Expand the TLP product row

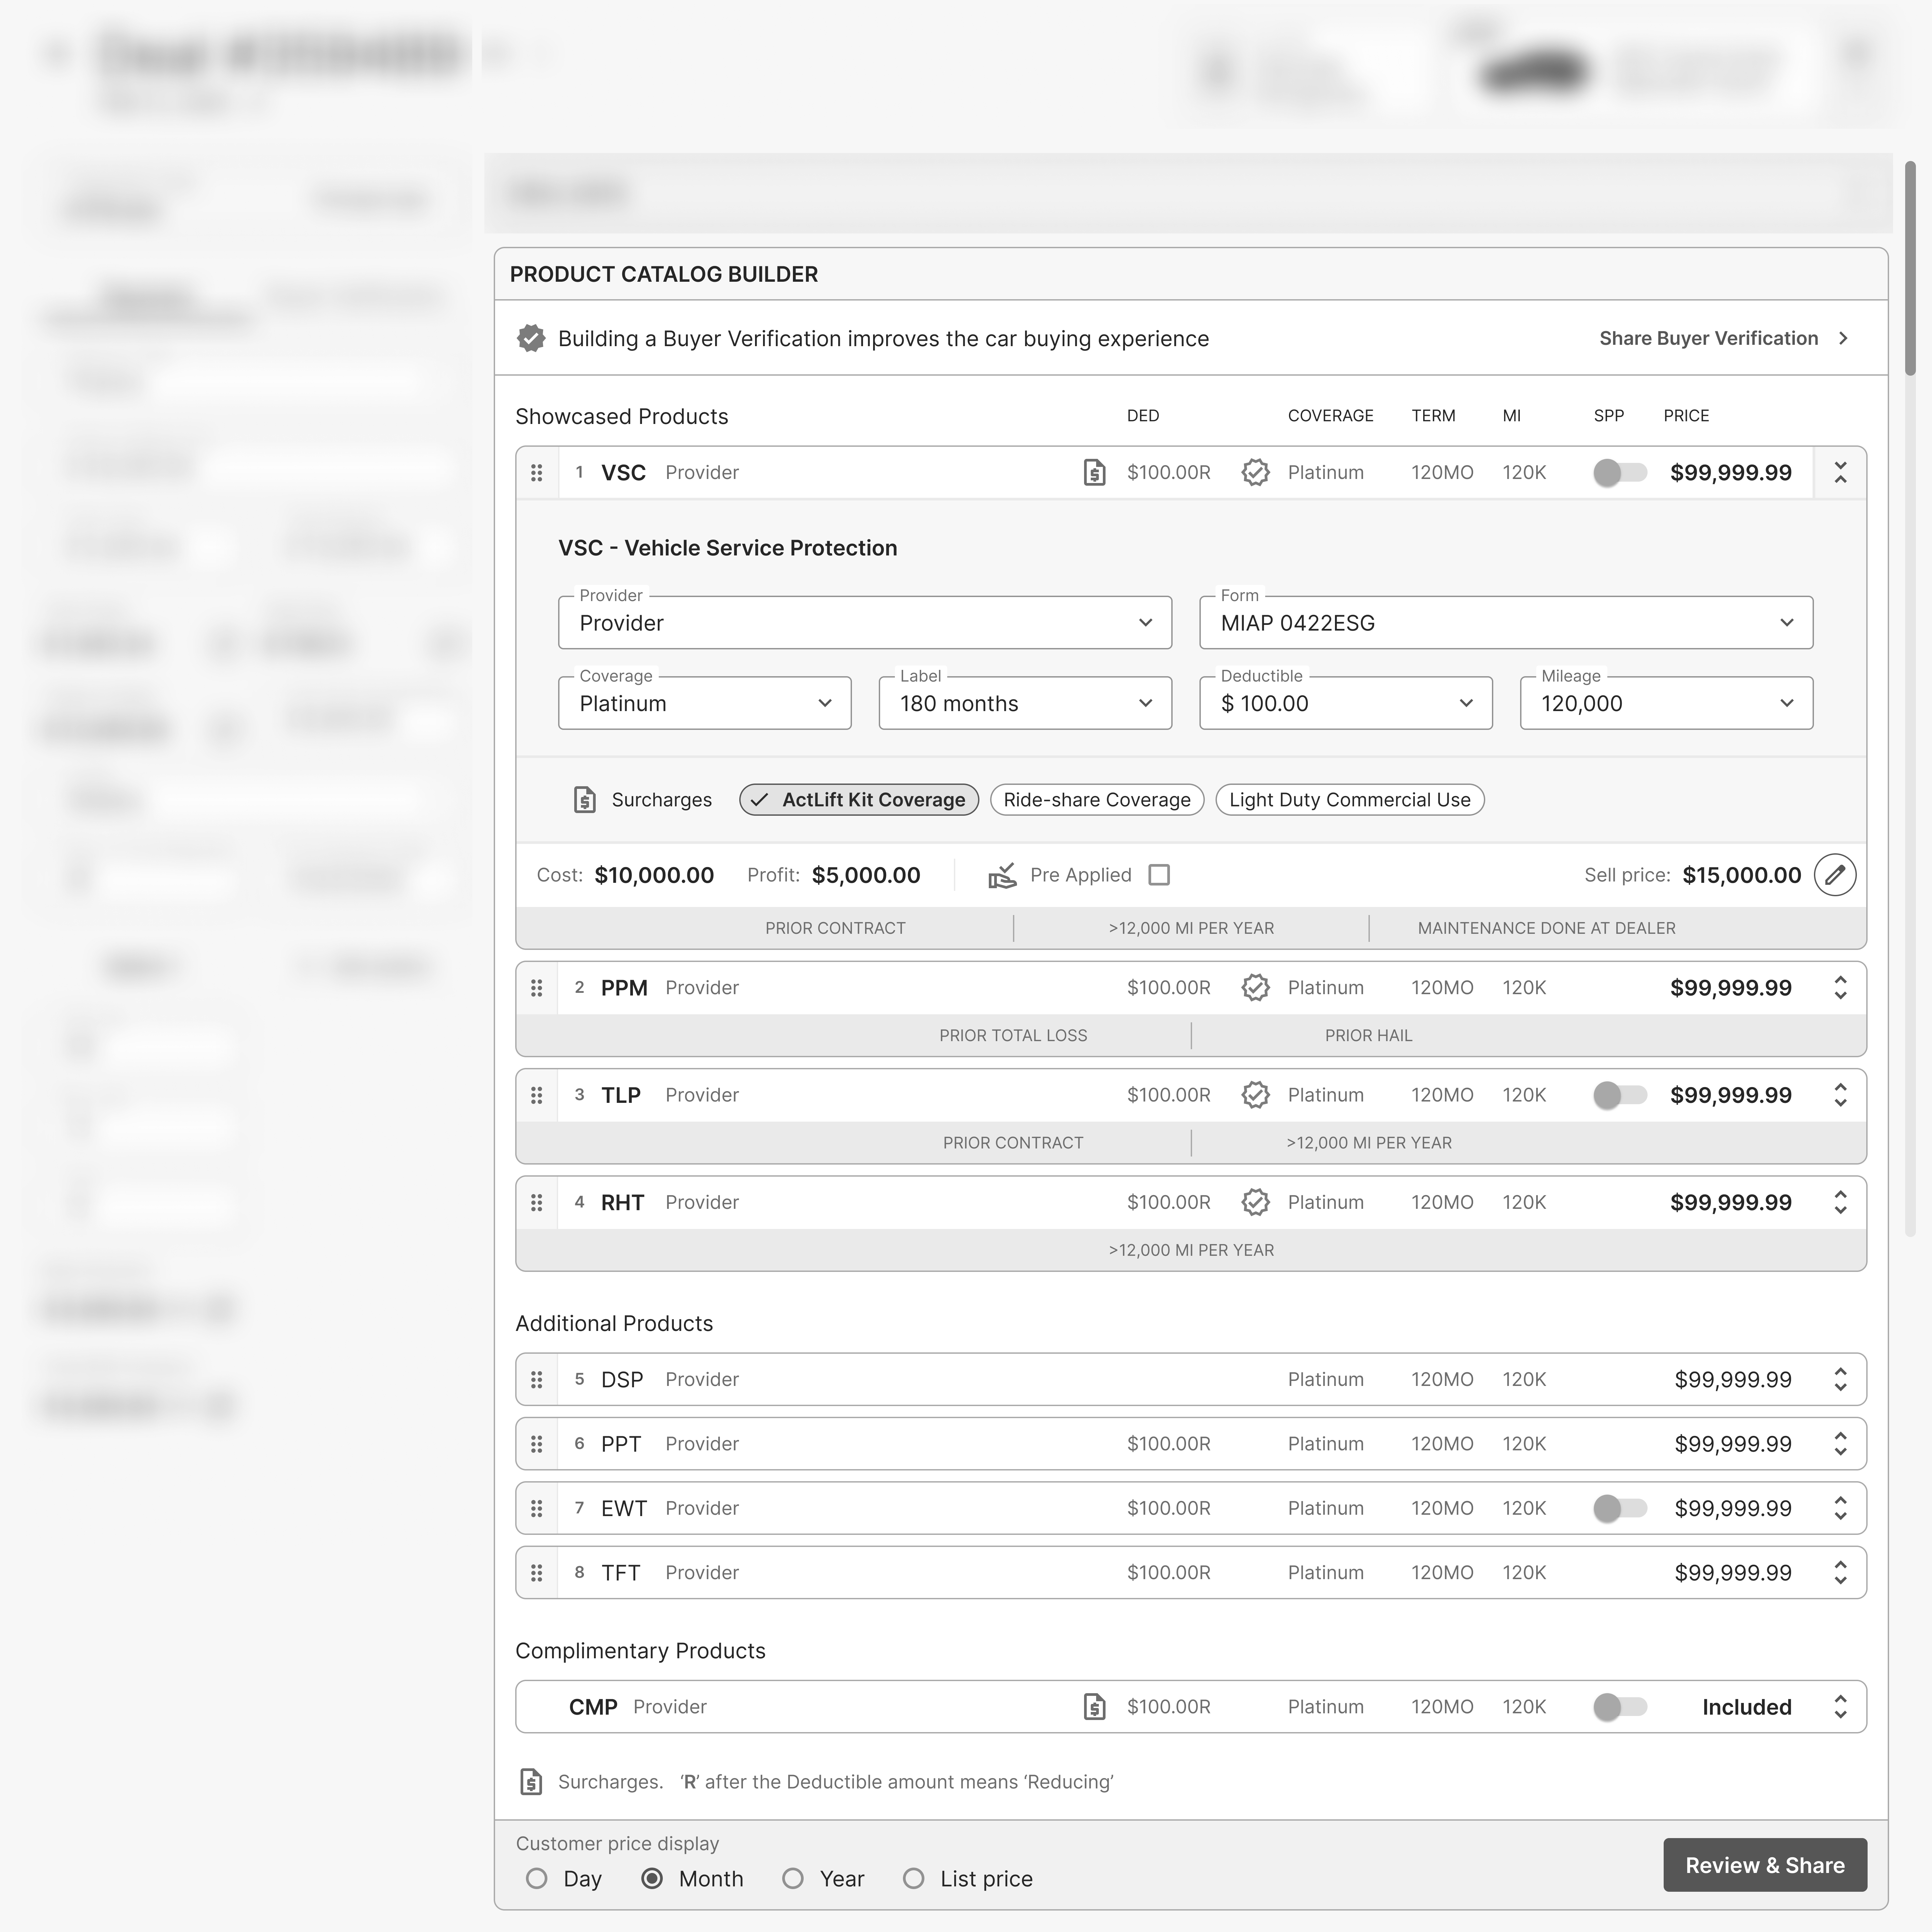tap(1840, 1095)
